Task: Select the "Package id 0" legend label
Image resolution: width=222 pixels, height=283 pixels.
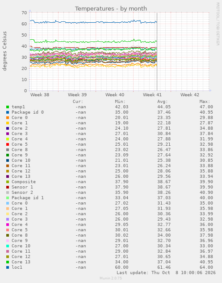Action: (28, 112)
